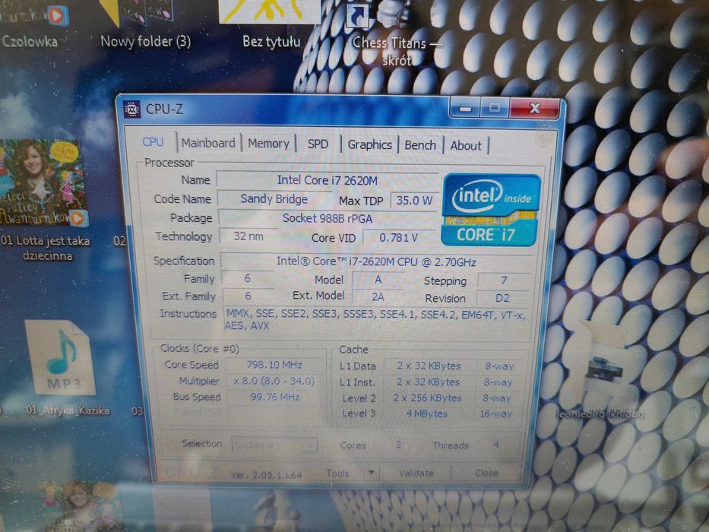
Task: Click the CPU-Z title bar app icon
Action: pos(131,109)
